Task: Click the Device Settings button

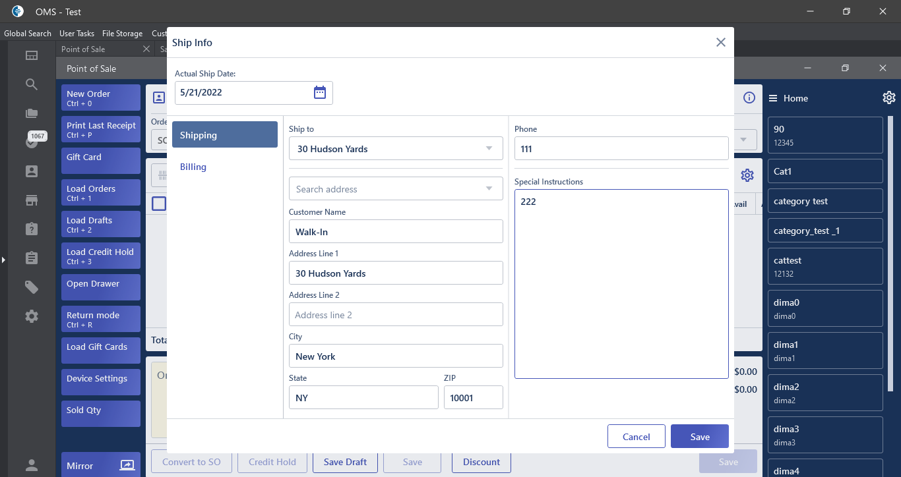Action: (x=101, y=382)
